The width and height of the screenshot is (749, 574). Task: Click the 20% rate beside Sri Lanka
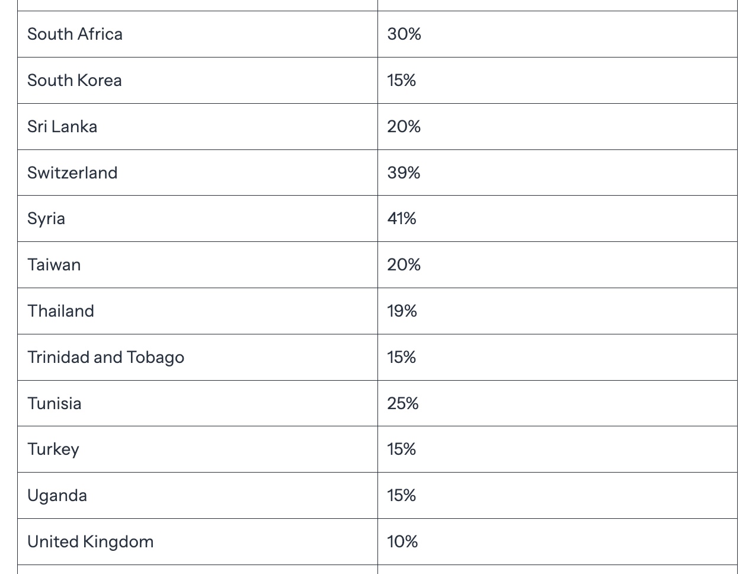(x=404, y=127)
